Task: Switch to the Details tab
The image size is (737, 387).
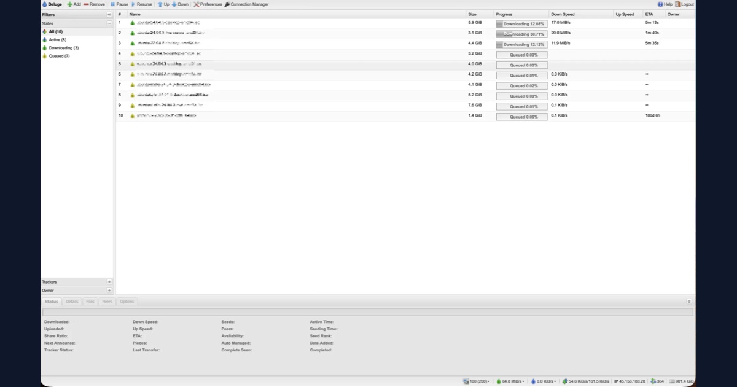Action: [x=72, y=302]
